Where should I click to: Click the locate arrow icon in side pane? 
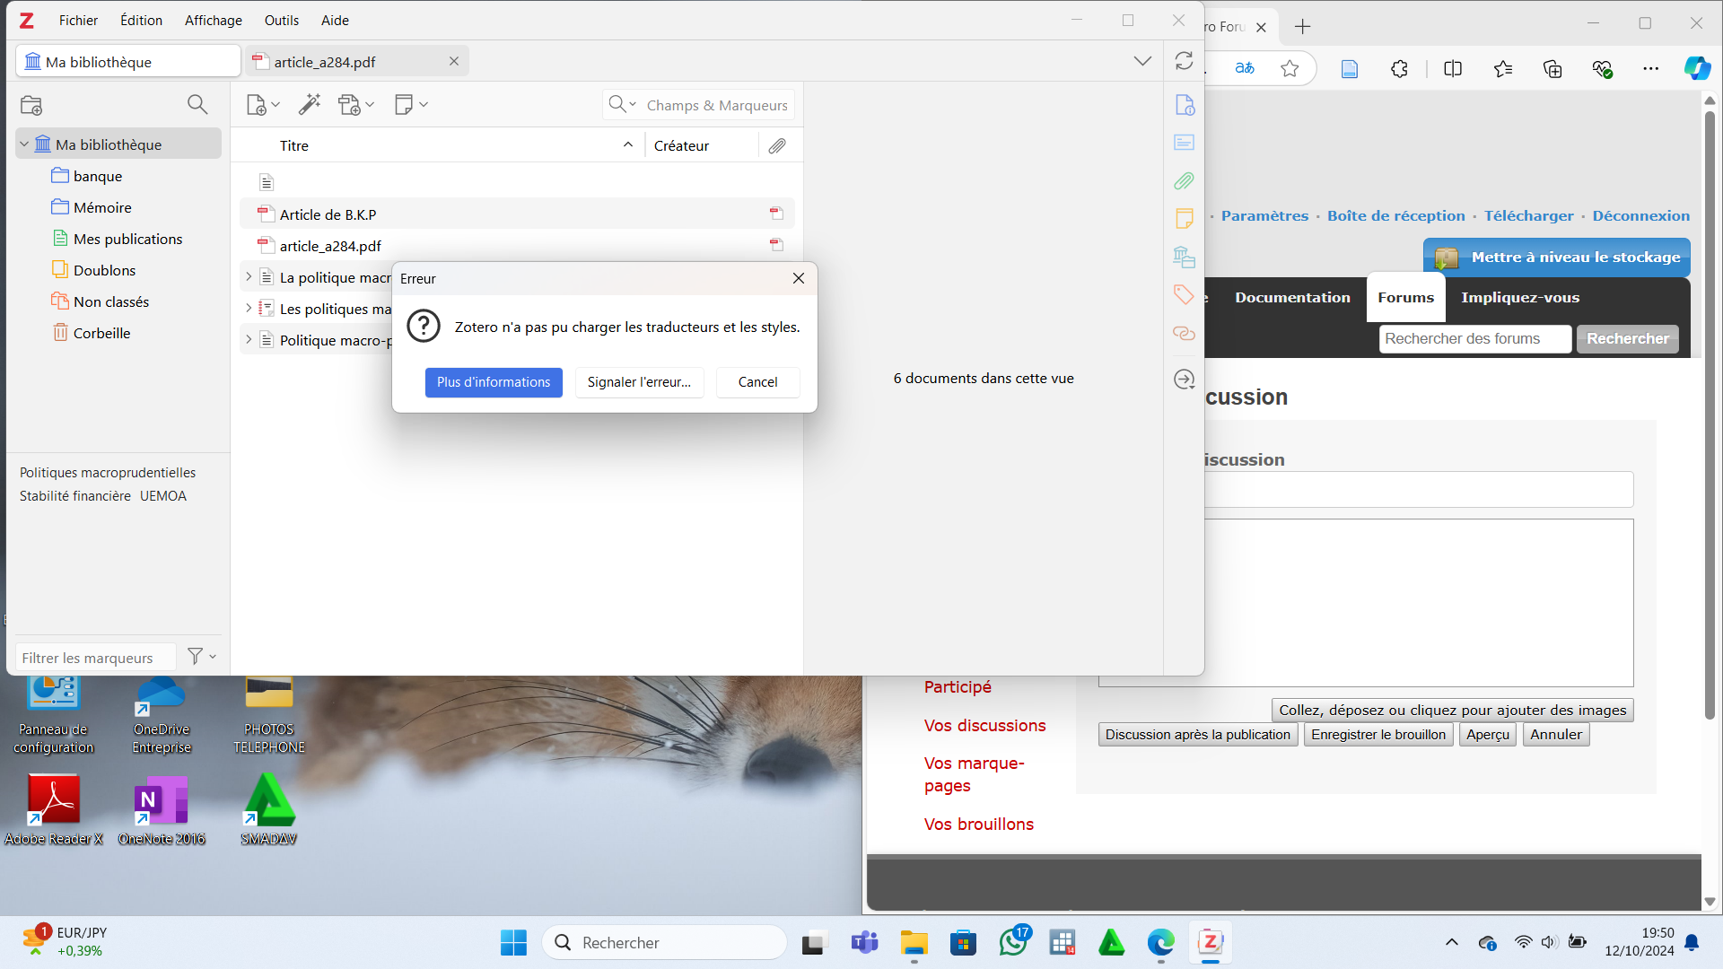[1185, 380]
